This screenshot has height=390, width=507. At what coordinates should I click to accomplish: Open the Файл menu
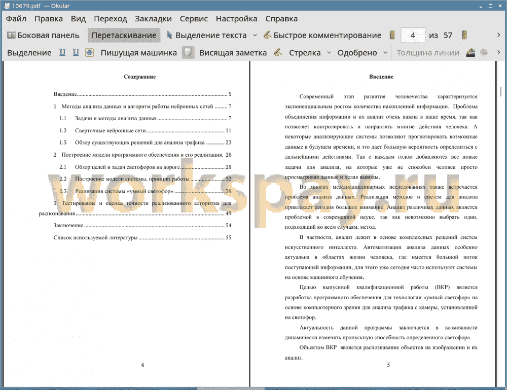click(16, 19)
